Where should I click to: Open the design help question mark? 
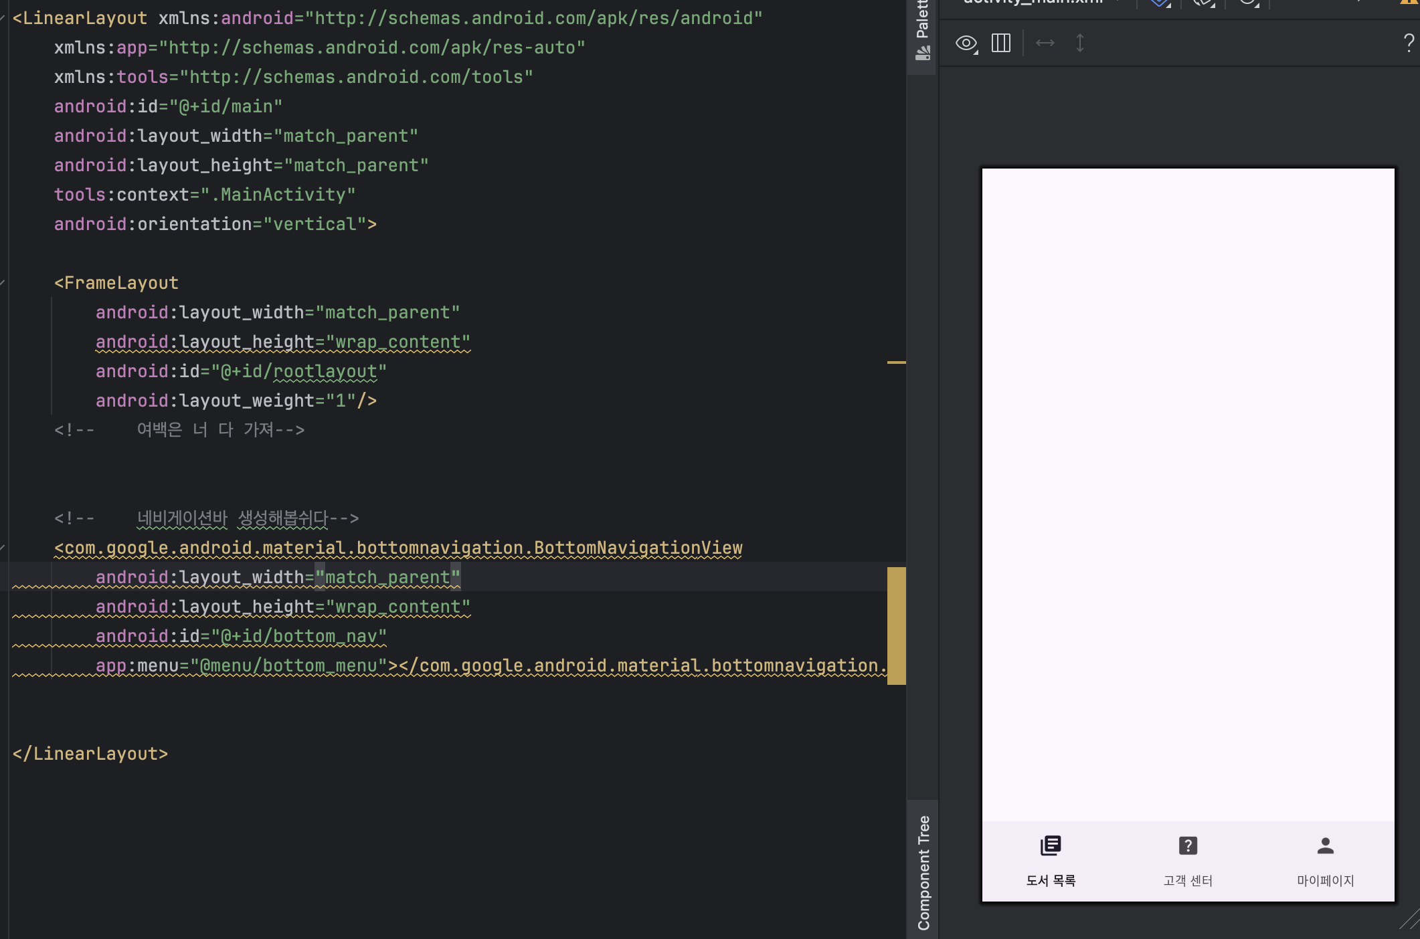tap(1409, 43)
